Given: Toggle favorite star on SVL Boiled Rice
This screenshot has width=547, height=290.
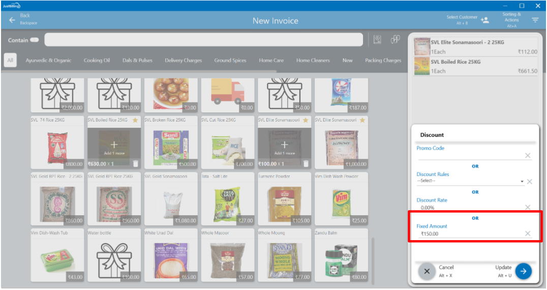Looking at the screenshot, I should pos(135,120).
